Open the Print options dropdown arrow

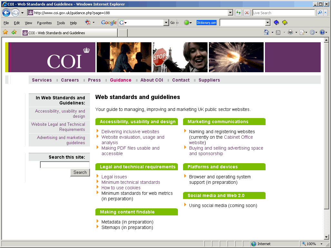tap(296, 33)
